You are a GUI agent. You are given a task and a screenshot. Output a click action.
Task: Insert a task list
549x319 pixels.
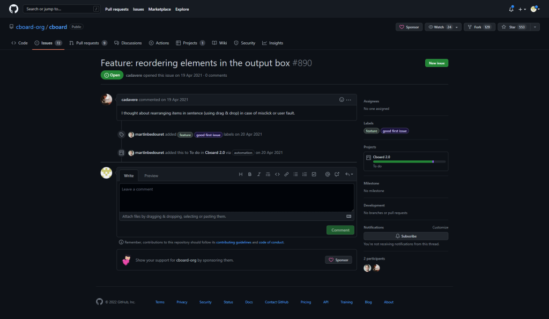pos(314,174)
